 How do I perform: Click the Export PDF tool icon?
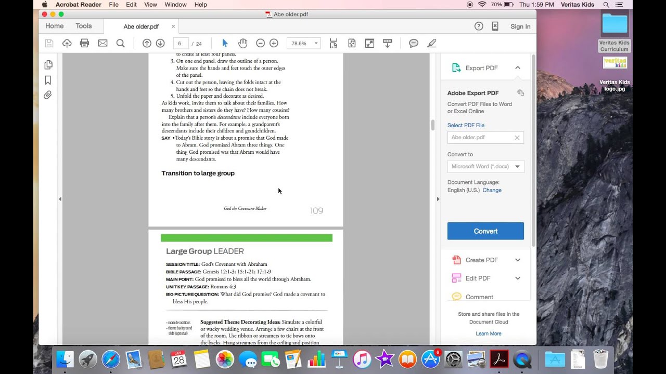(x=456, y=68)
